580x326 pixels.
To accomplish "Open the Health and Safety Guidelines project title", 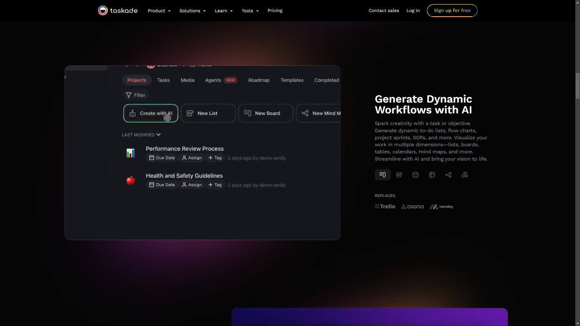I will 184,176.
